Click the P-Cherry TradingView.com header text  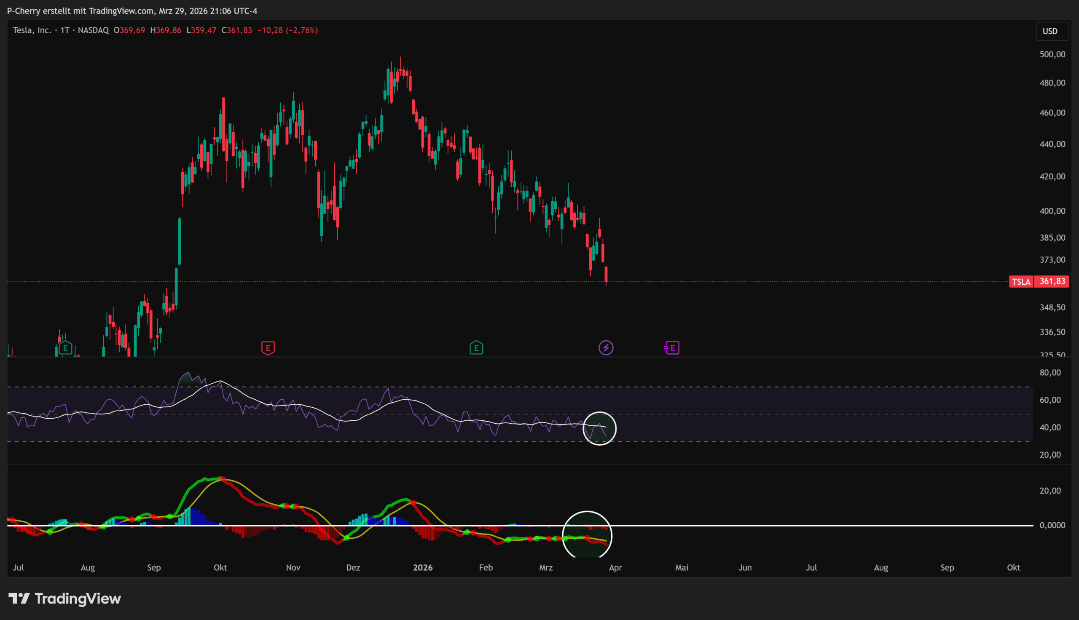coord(132,11)
